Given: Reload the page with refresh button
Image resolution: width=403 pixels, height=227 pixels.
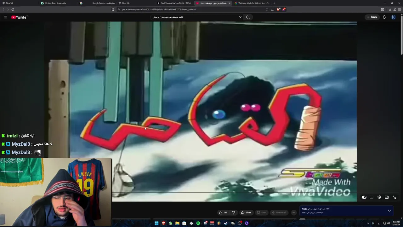Looking at the screenshot, I should click(13, 9).
